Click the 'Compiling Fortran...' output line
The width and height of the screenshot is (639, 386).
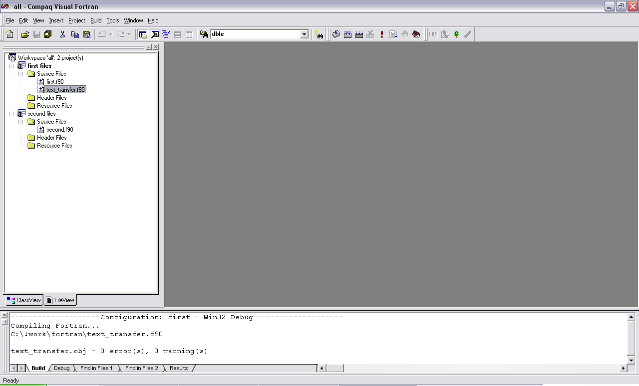[55, 326]
